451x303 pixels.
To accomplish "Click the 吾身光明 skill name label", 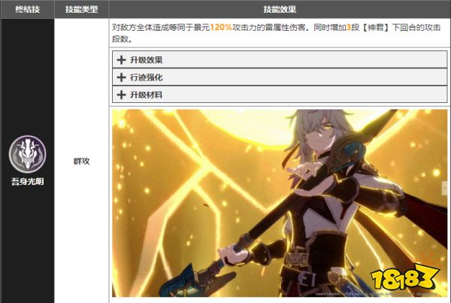I will pyautogui.click(x=28, y=181).
